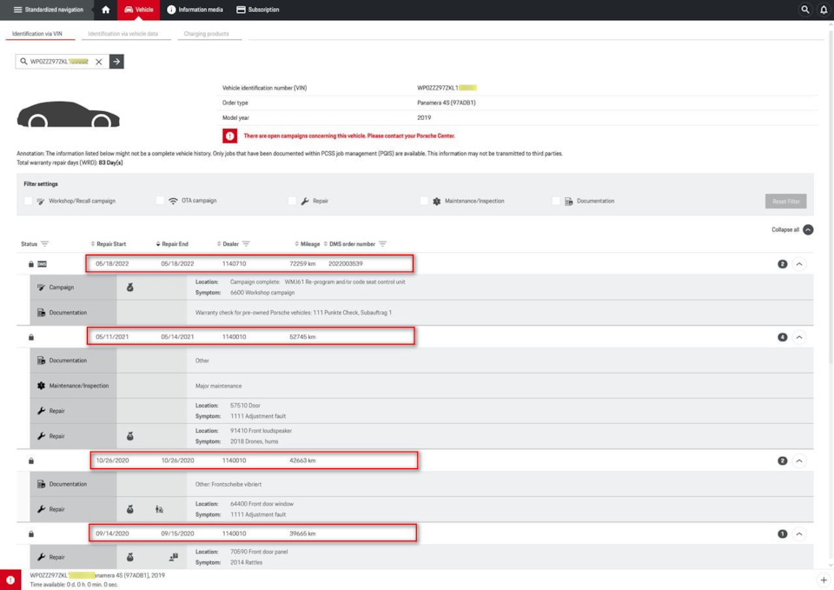The image size is (834, 590).
Task: Select the Vehicle tab in top bar
Action: 138,10
